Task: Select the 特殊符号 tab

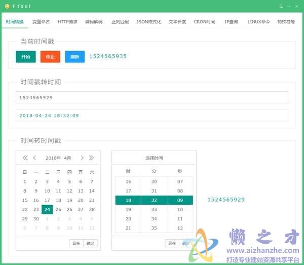Action: (x=286, y=22)
